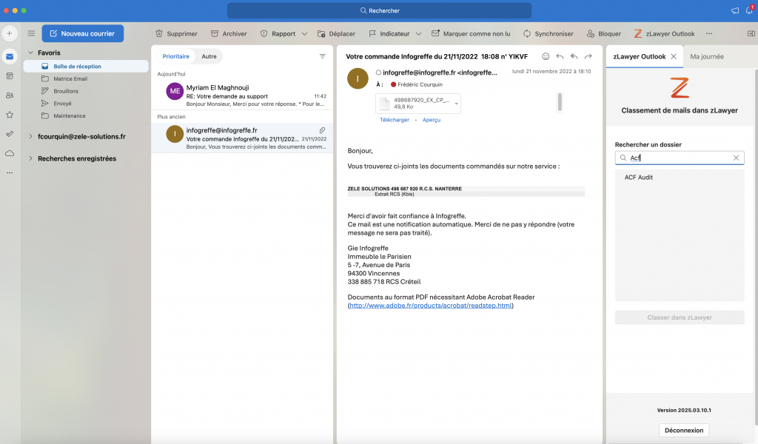Screen dimensions: 758x444
Task: Select the Brouillons folder
Action: [x=66, y=91]
